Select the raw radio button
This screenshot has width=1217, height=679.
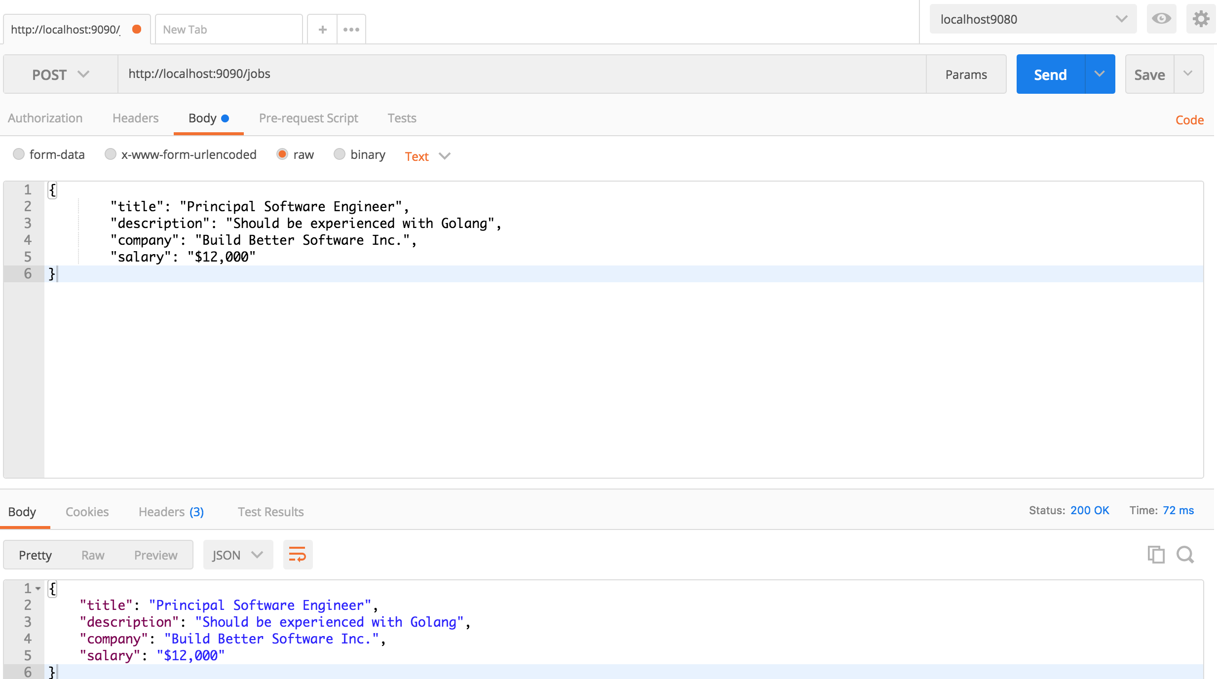click(x=283, y=154)
